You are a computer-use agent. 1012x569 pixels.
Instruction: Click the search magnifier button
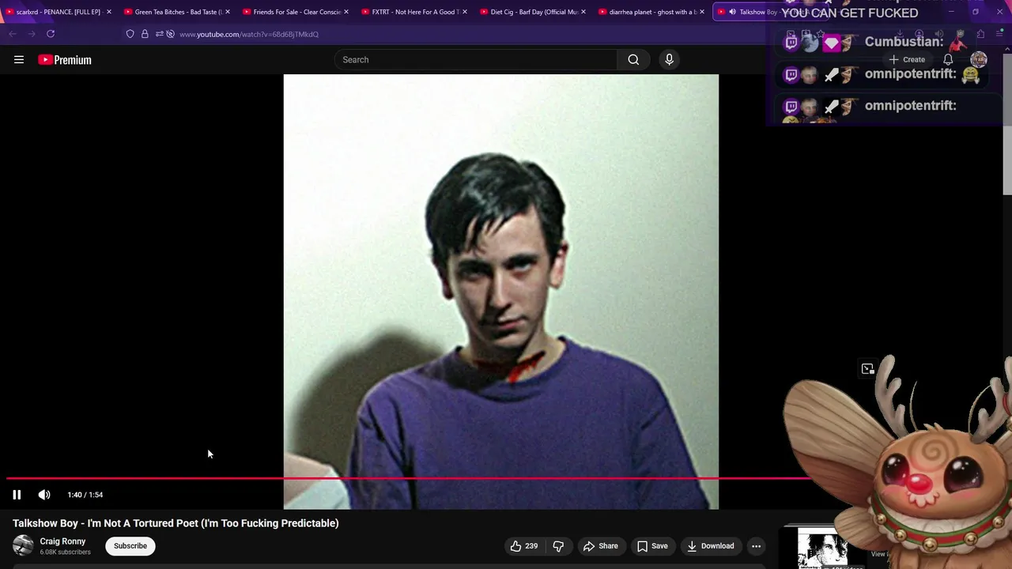[633, 59]
